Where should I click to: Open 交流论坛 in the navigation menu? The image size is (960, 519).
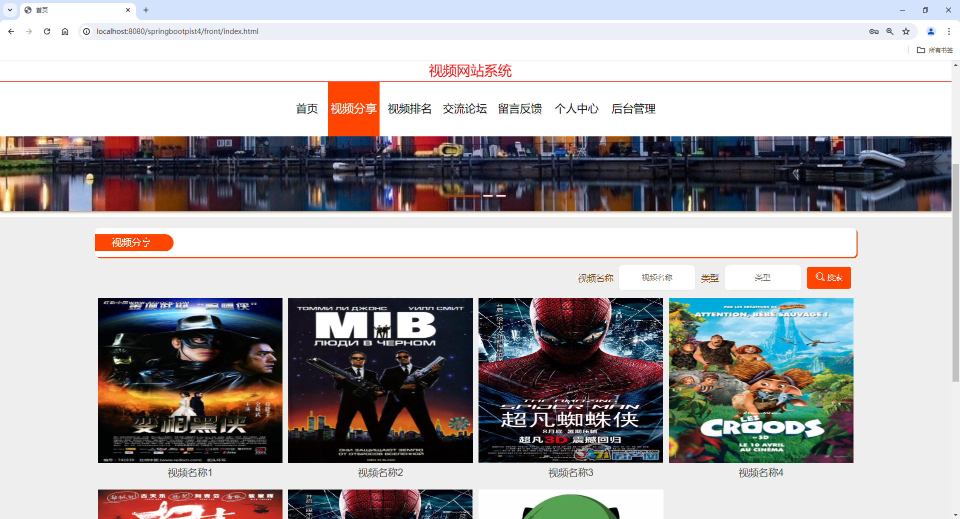point(465,109)
